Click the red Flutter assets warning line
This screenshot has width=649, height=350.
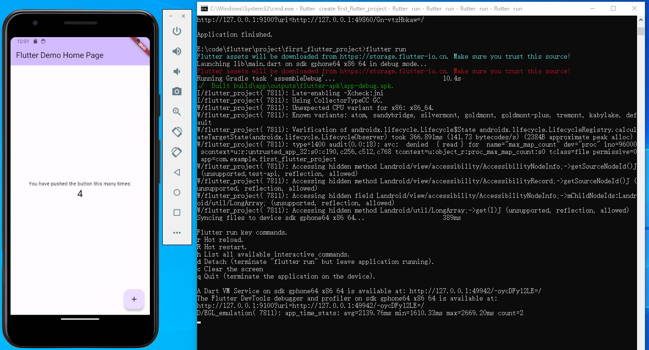coord(384,71)
